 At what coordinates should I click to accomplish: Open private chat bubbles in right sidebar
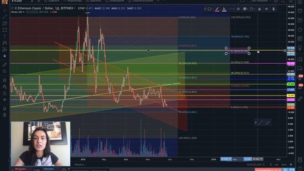(300, 68)
